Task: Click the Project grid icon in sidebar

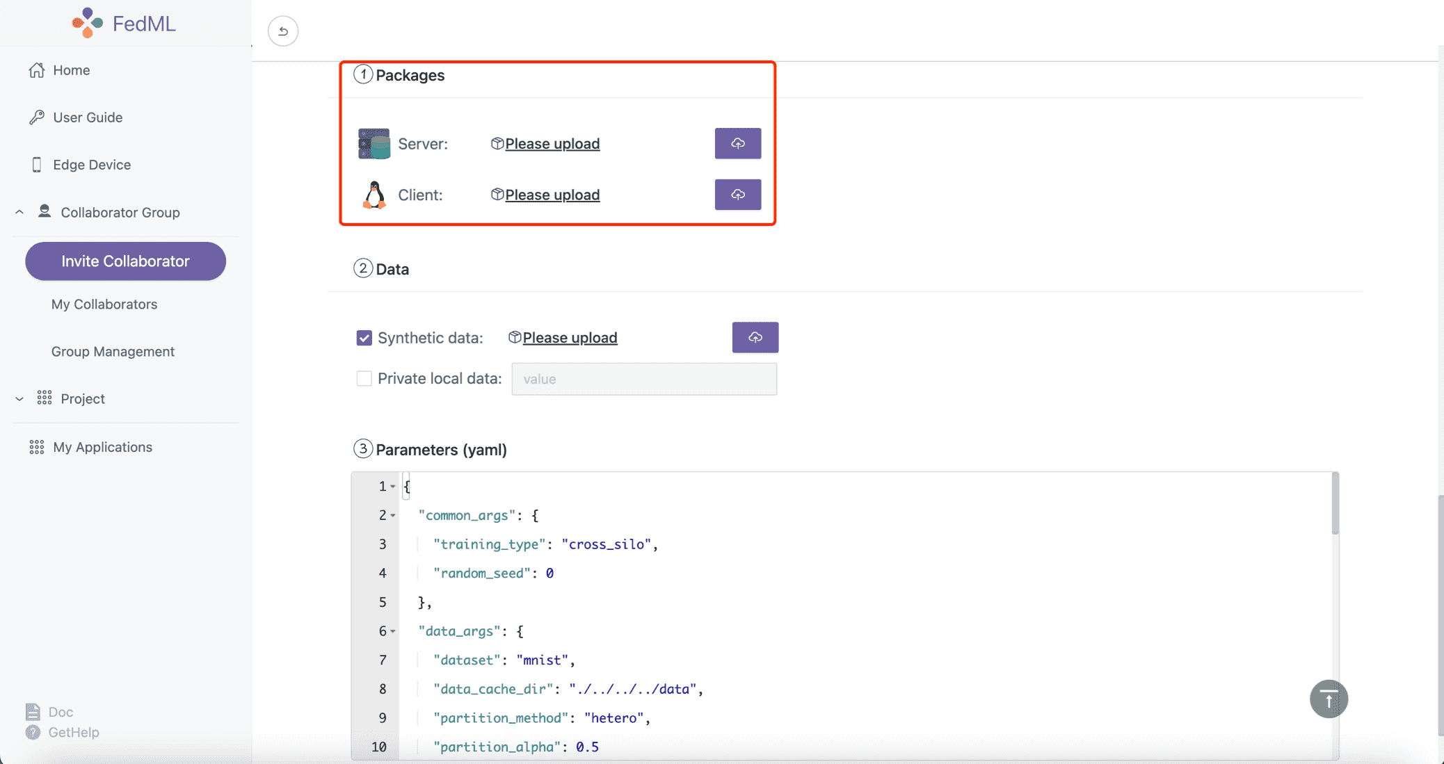Action: 44,398
